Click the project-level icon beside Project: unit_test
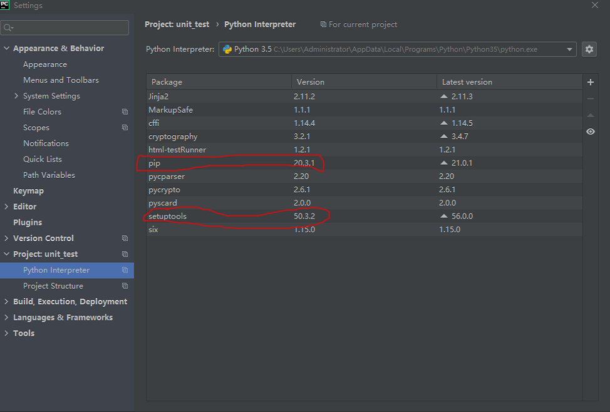610x412 pixels. 125,254
